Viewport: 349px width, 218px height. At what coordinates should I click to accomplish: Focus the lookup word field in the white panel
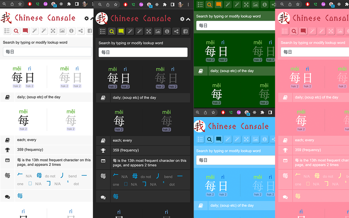pos(47,52)
